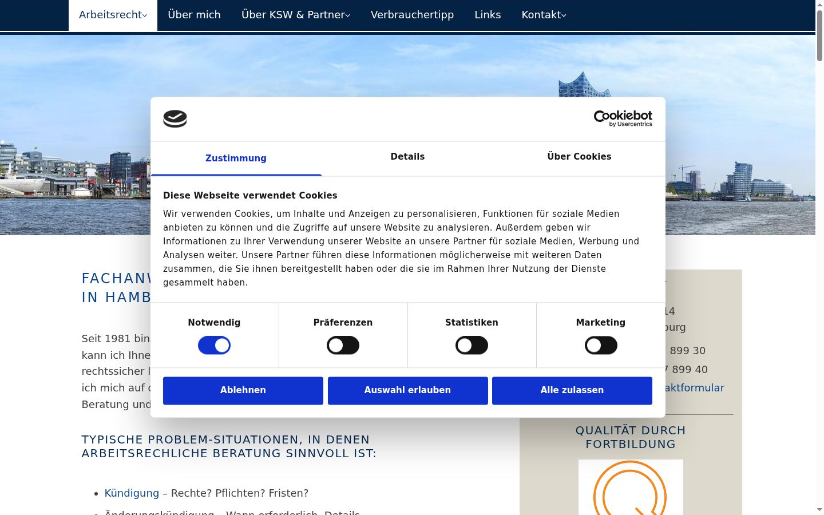This screenshot has width=824, height=515.
Task: Enable the Präferenzen cookie switch
Action: (343, 346)
